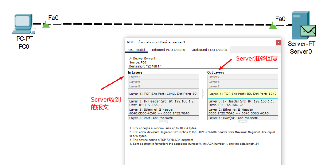Click greyed Layer6 under In Layers
The width and height of the screenshot is (327, 165).
tap(163, 82)
